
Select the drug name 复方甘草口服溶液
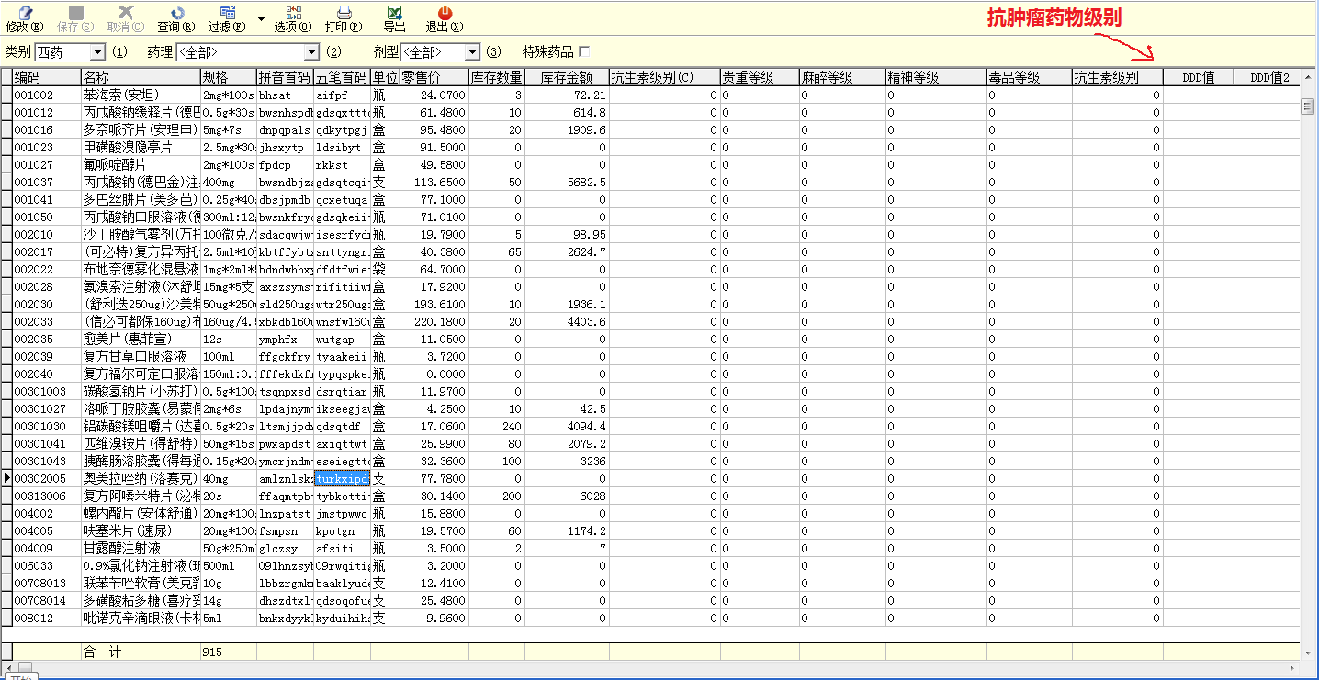point(141,357)
